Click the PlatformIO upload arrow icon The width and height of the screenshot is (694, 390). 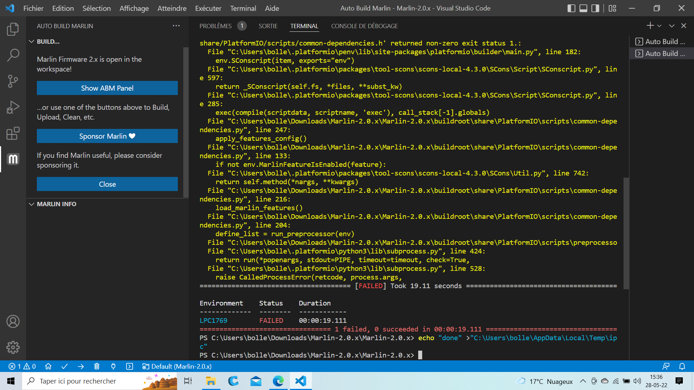click(x=81, y=367)
